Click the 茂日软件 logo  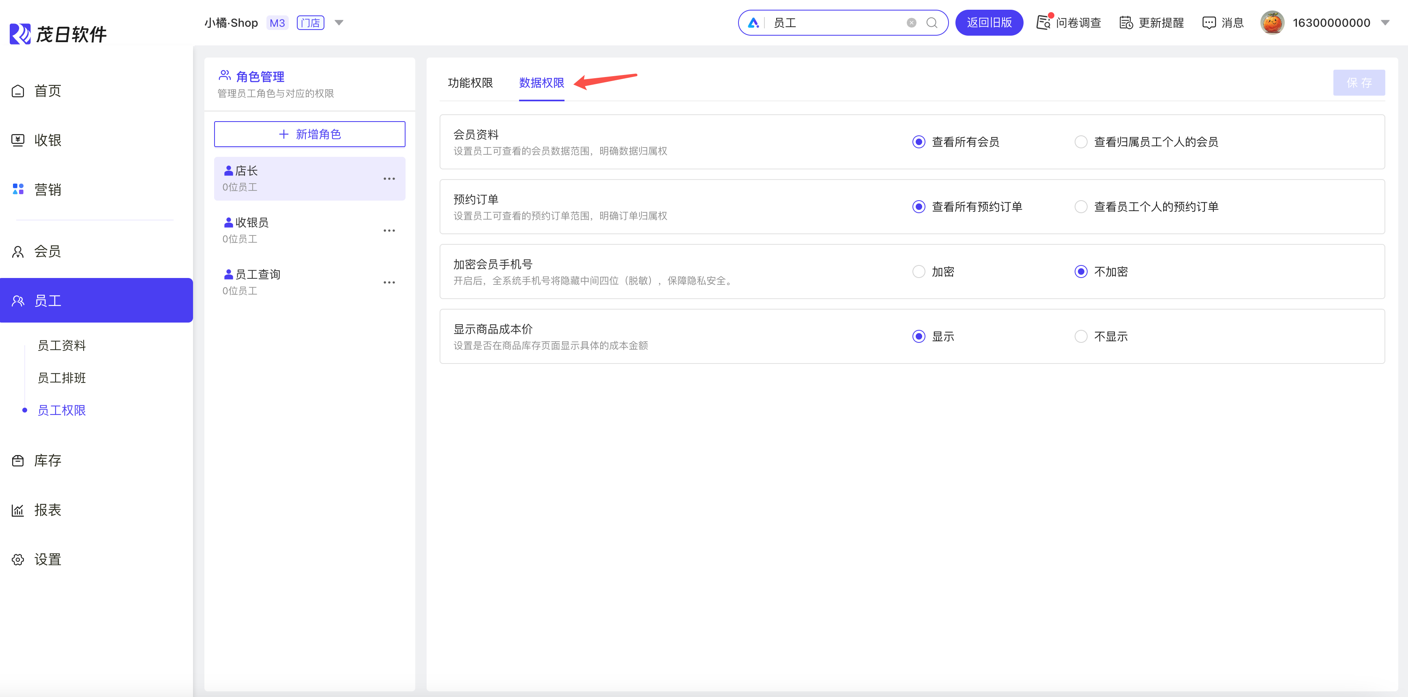(x=58, y=34)
